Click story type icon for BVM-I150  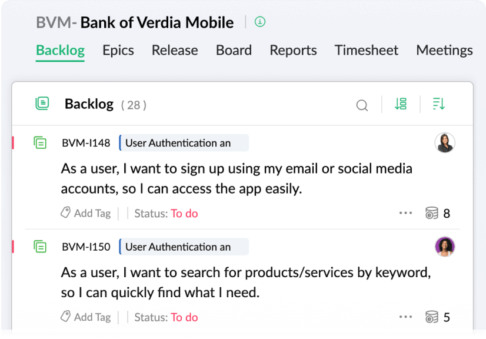[40, 247]
